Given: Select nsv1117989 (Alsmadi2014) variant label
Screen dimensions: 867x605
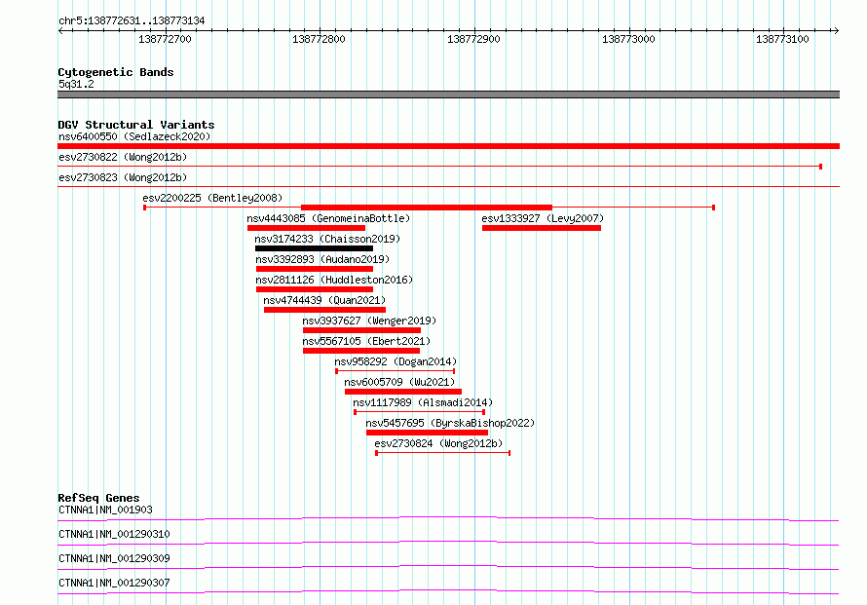Looking at the screenshot, I should point(423,402).
